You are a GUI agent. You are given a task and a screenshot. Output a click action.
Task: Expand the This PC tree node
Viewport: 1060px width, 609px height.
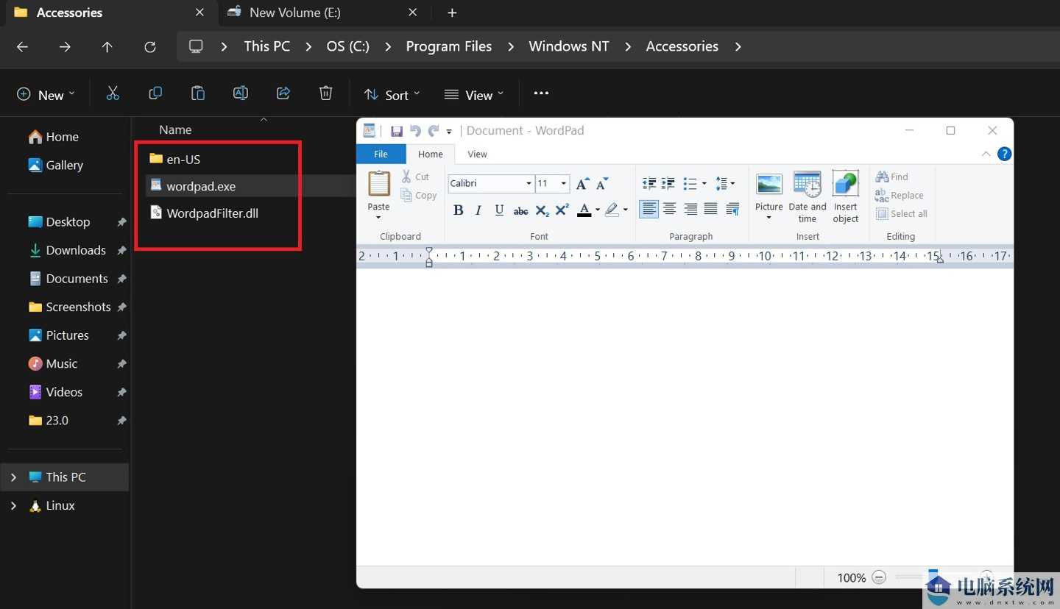coord(13,477)
